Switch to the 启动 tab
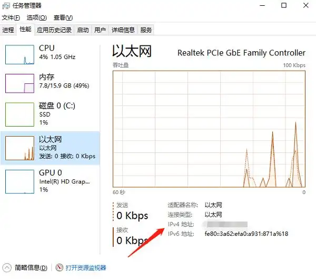This screenshot has height=279, width=316. click(x=83, y=30)
